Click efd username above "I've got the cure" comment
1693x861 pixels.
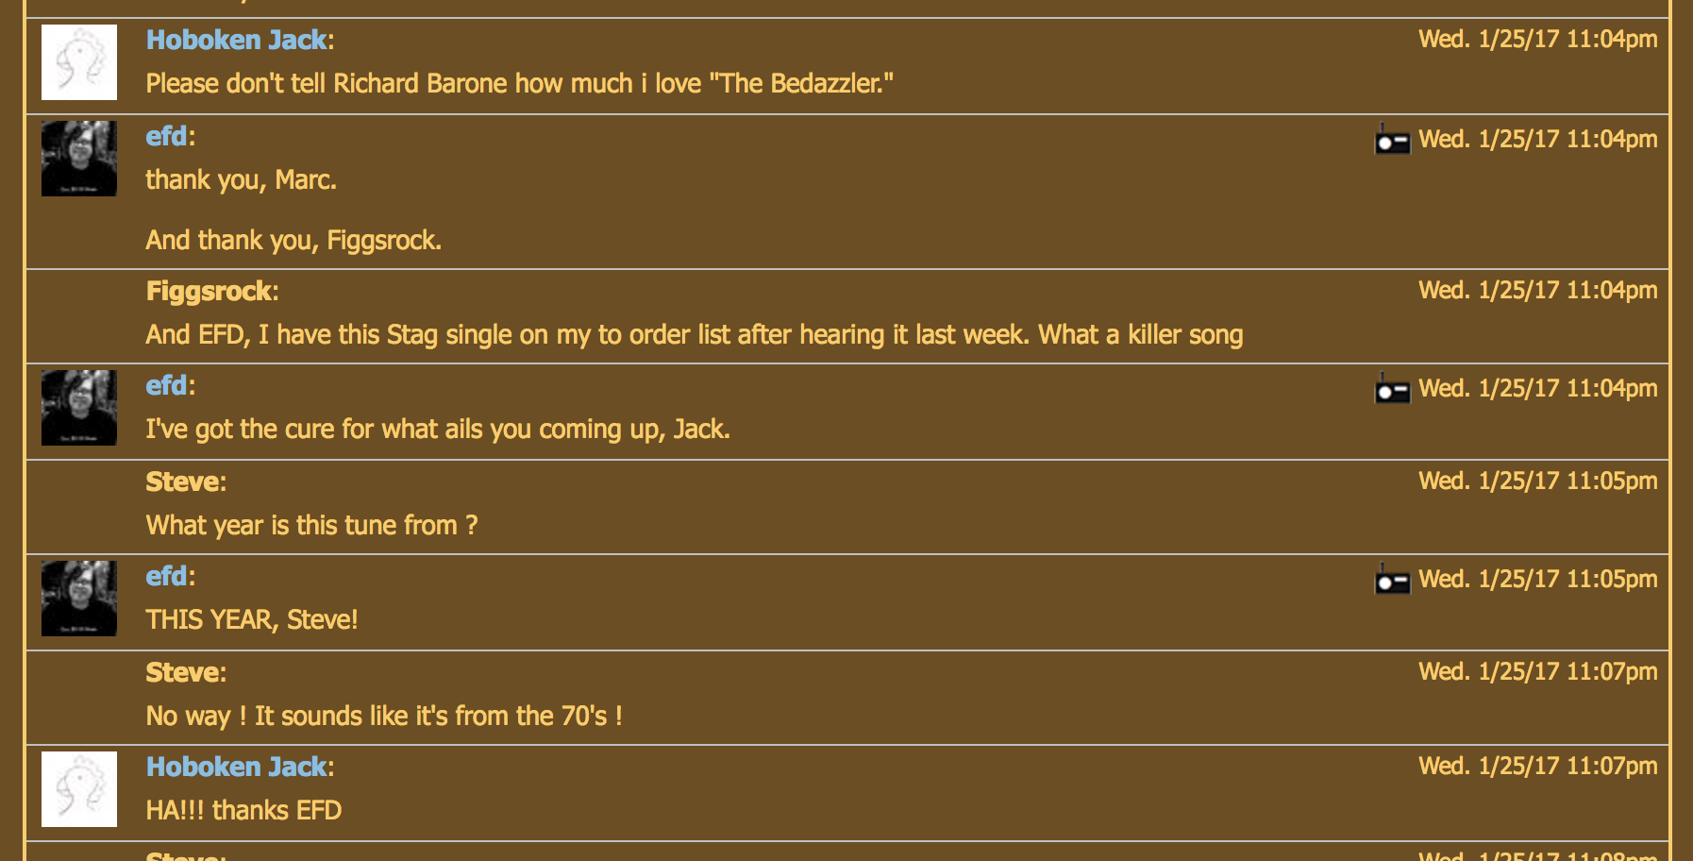(167, 385)
